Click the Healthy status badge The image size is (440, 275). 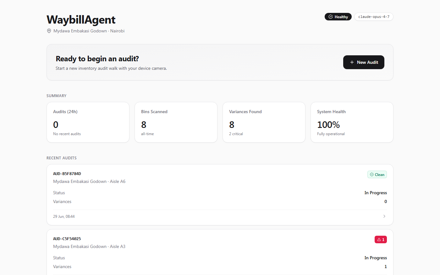tap(338, 17)
